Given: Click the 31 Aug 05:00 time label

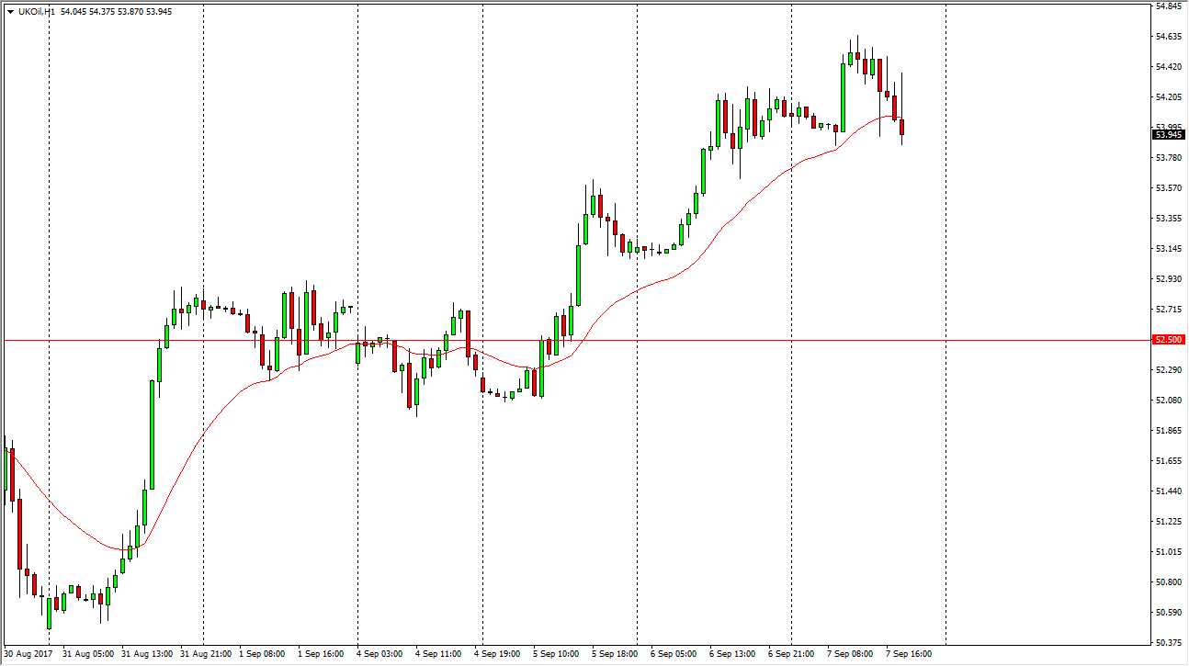Looking at the screenshot, I should pos(90,655).
